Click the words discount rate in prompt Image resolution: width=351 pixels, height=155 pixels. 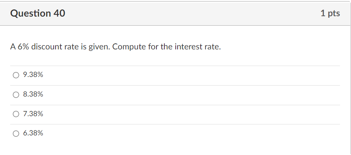(x=53, y=48)
